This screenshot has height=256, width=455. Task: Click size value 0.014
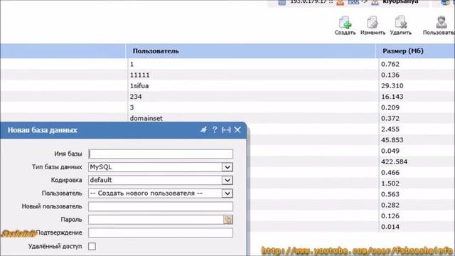(x=390, y=227)
